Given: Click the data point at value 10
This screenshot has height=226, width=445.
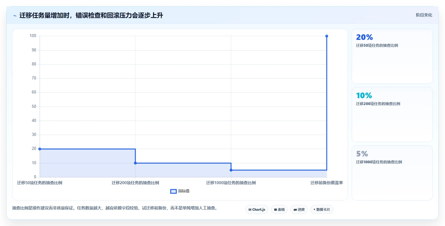Looking at the screenshot, I should pyautogui.click(x=135, y=163).
